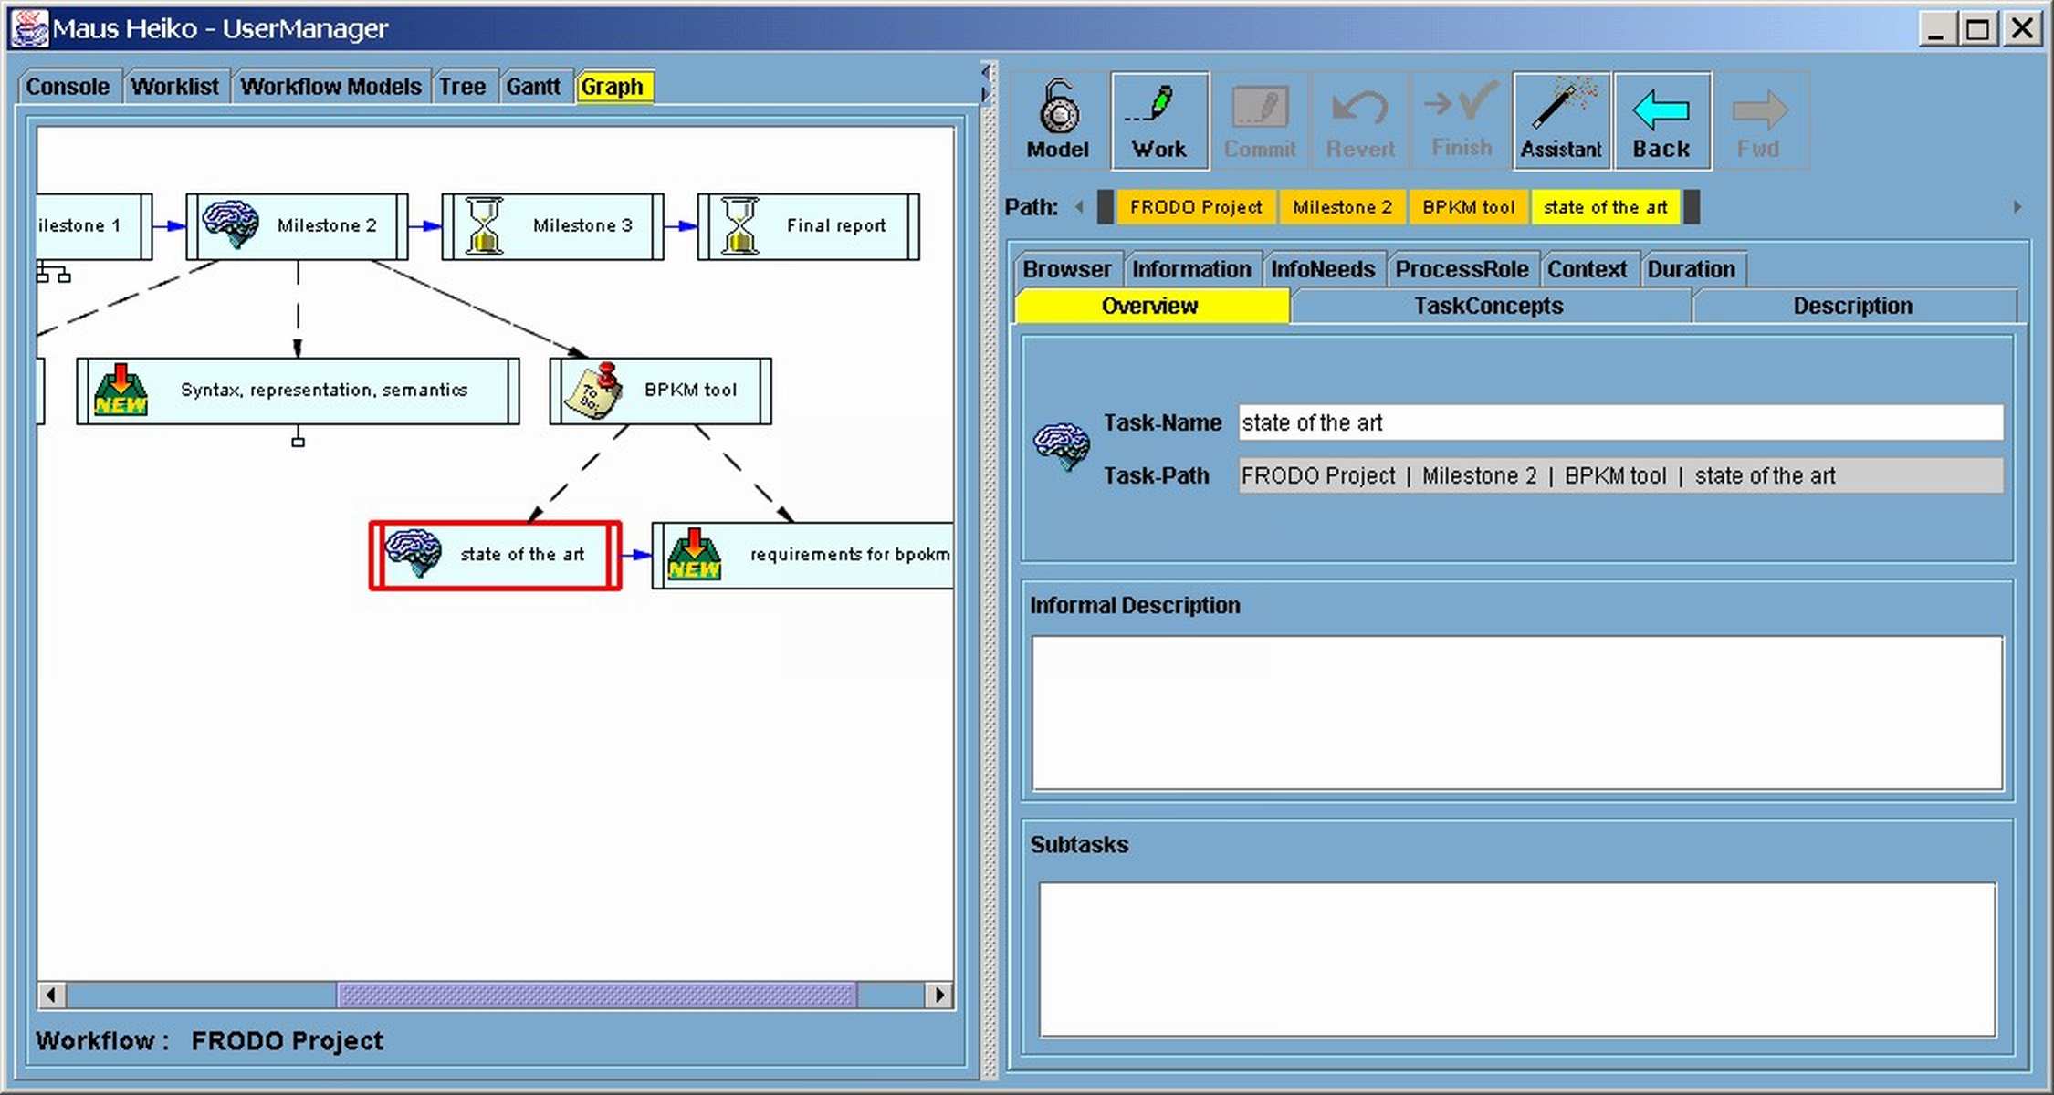2054x1095 pixels.
Task: Click the FRODO Project breadcrumb path item
Action: point(1193,206)
